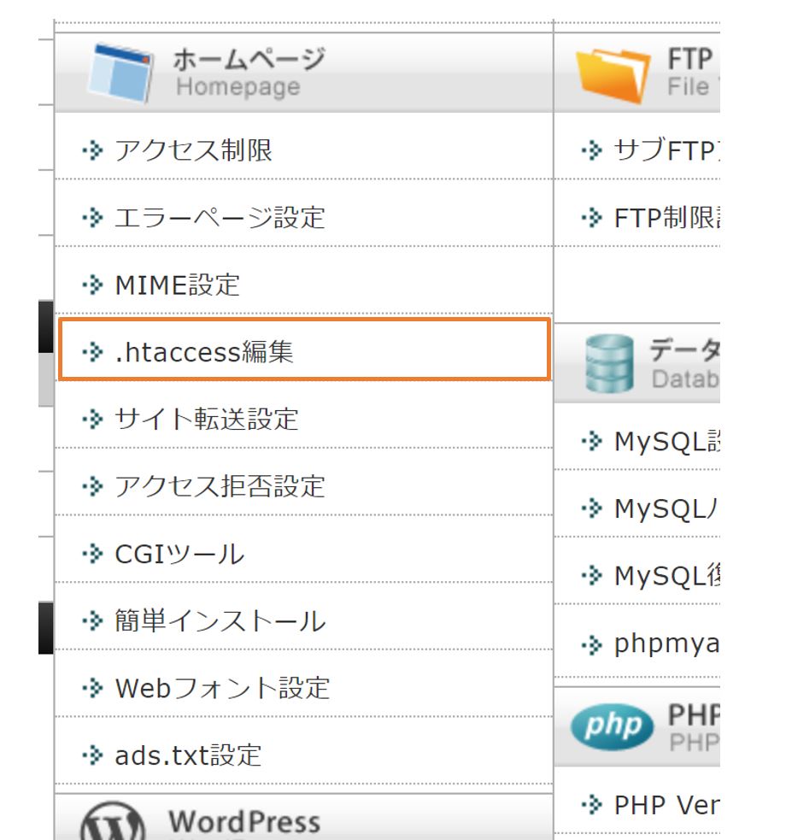Screen dimensions: 786x840
Task: Click the ホームページ section header
Action: click(248, 73)
